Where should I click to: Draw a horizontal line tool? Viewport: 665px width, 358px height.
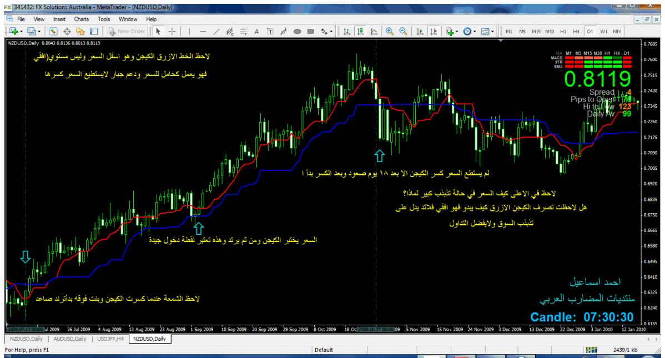tap(203, 32)
